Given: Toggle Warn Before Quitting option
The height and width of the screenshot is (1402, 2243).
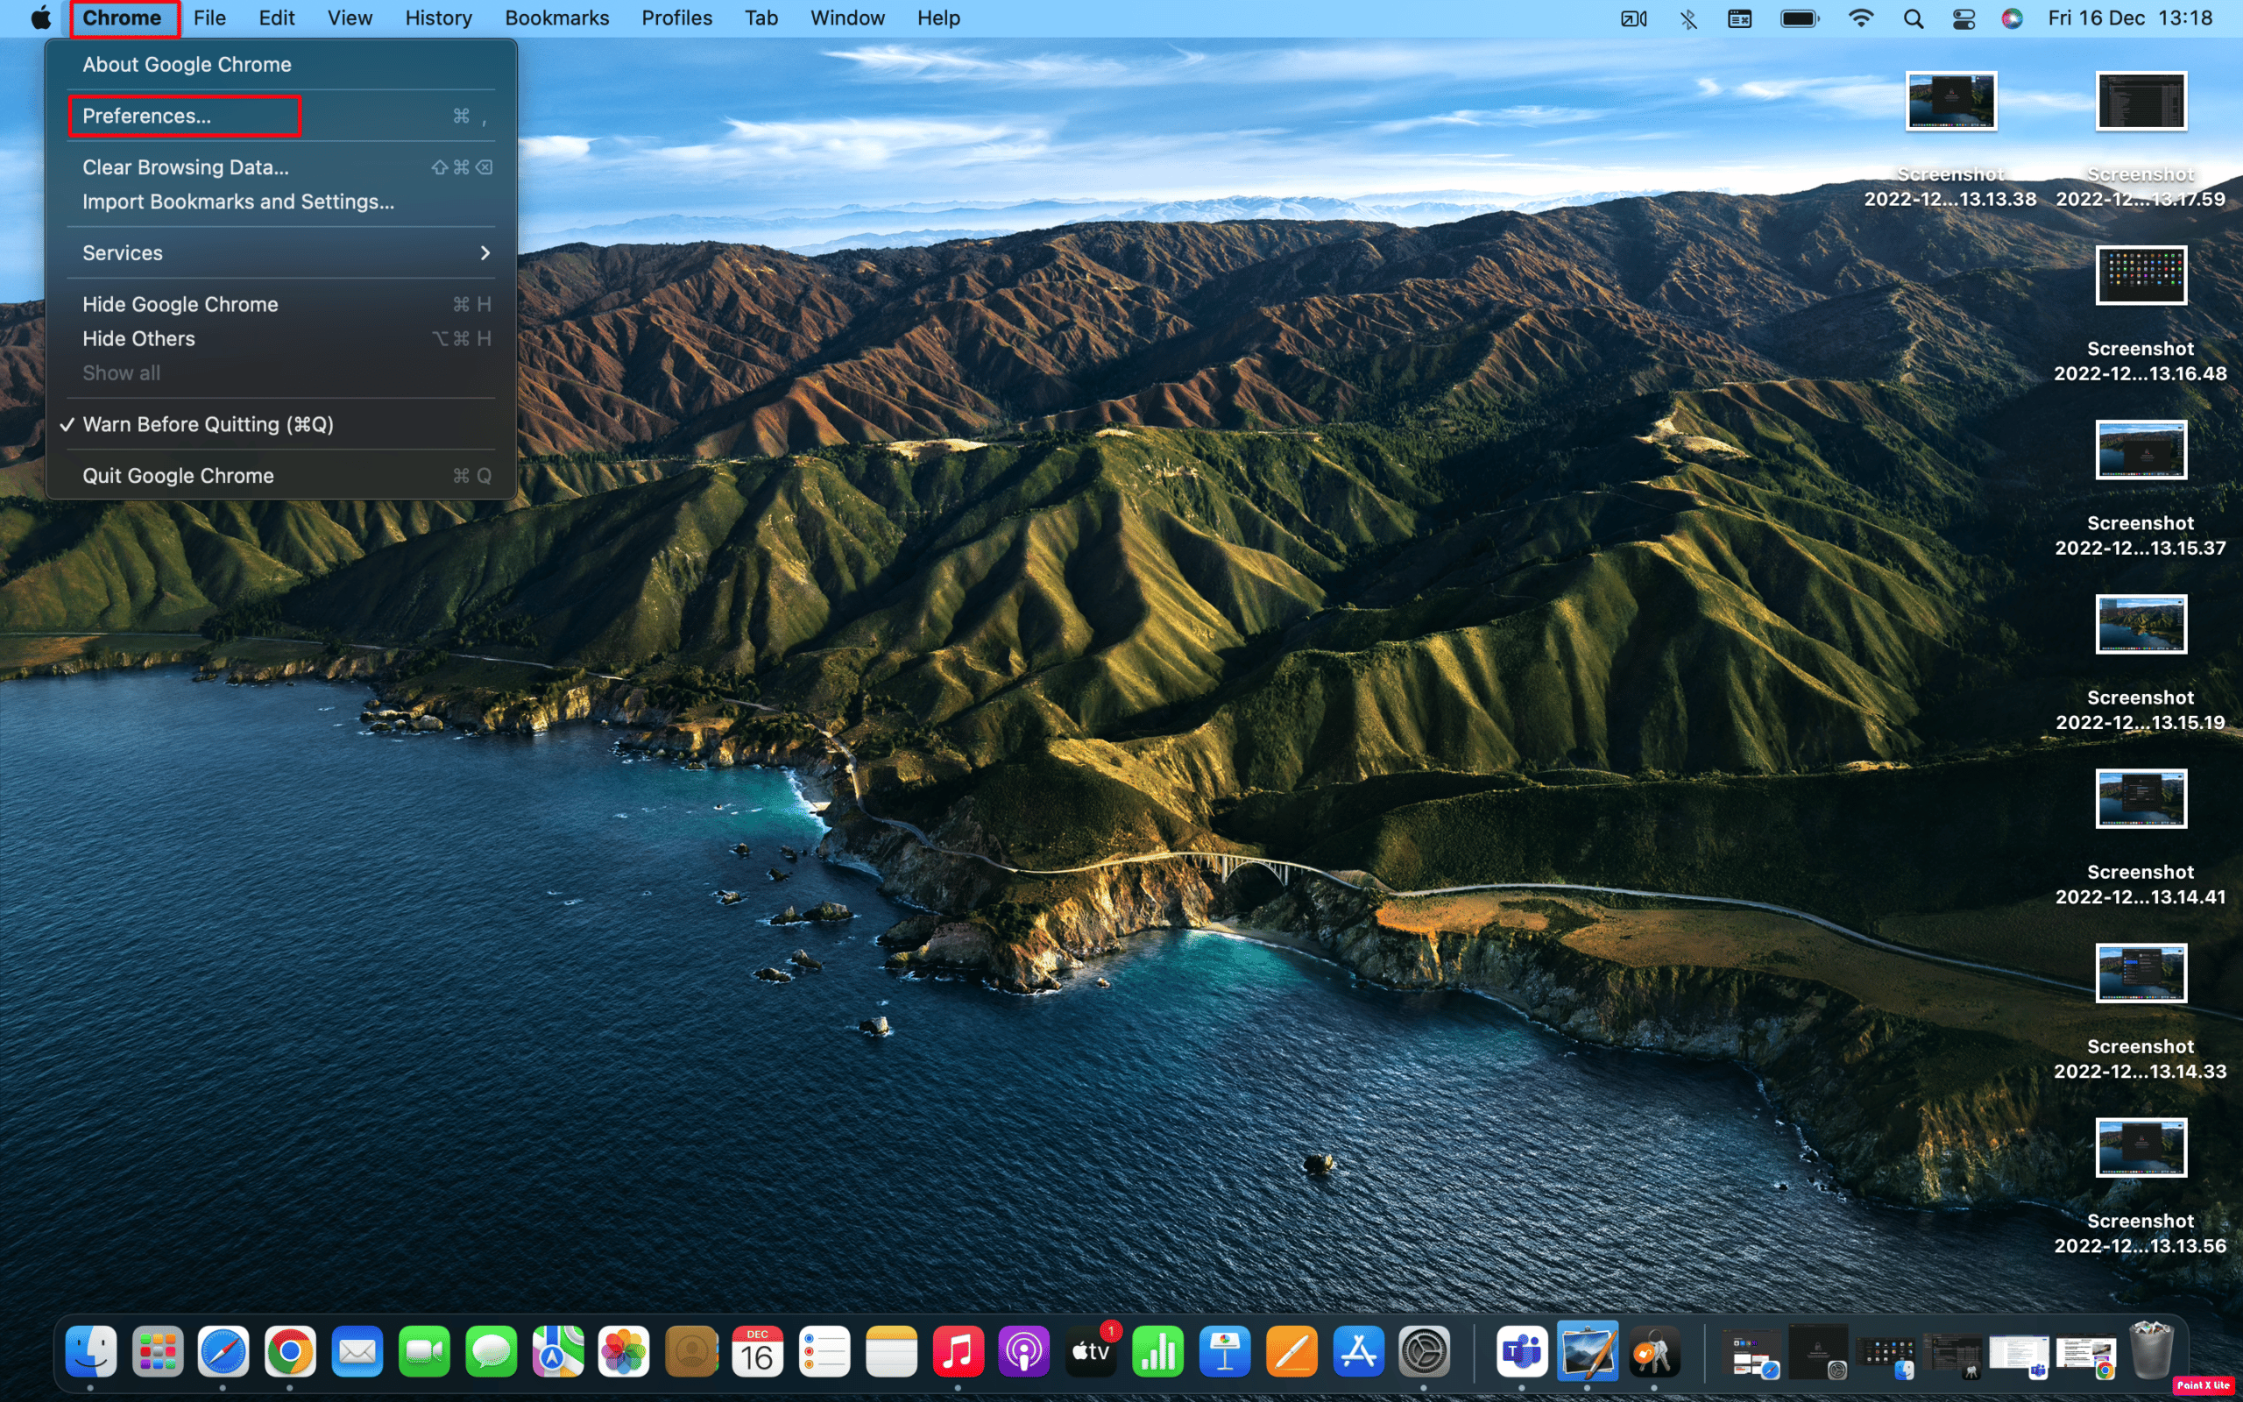Looking at the screenshot, I should click(208, 425).
